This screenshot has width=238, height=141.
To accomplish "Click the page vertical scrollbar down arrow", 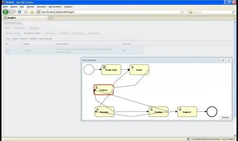I will pyautogui.click(x=235, y=135).
